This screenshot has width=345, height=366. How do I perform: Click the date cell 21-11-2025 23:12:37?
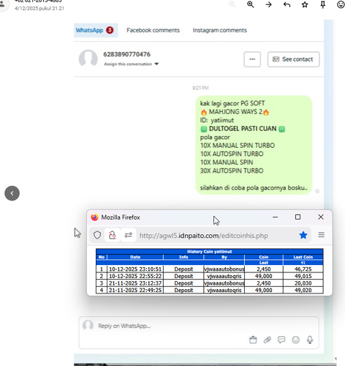click(x=135, y=283)
